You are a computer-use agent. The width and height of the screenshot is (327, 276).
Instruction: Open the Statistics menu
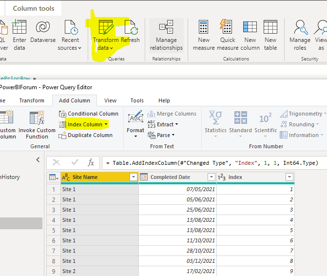(x=215, y=124)
